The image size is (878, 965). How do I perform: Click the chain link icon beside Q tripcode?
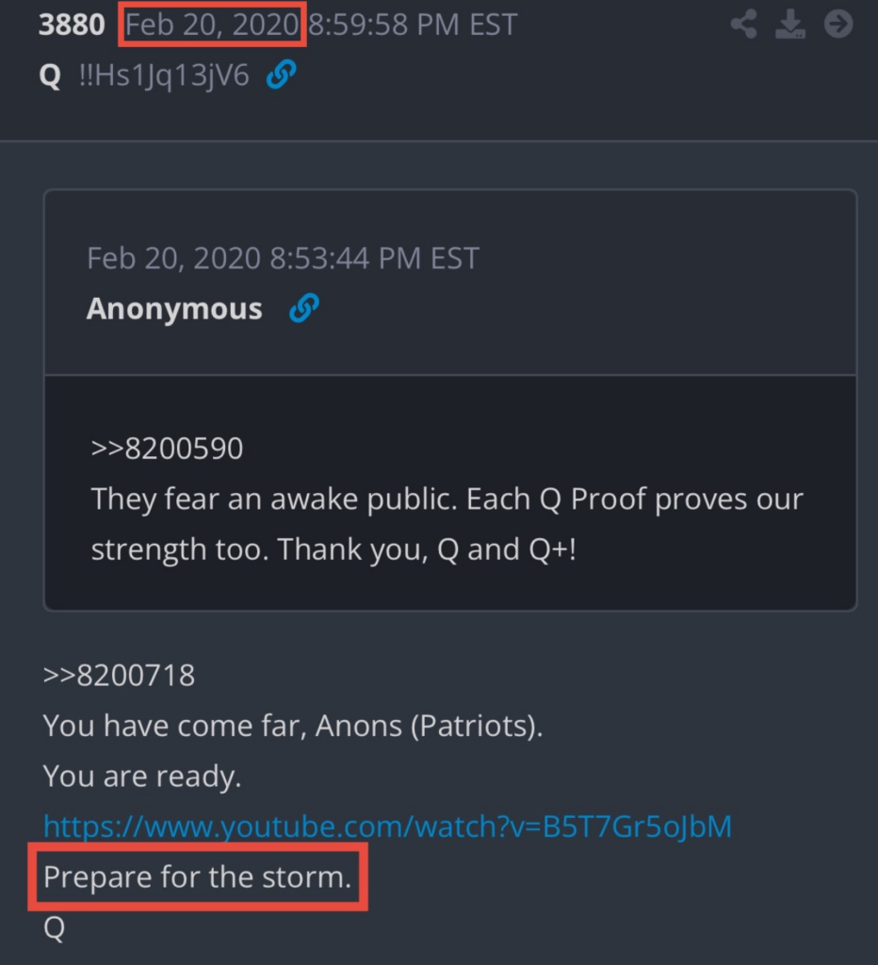(x=281, y=75)
